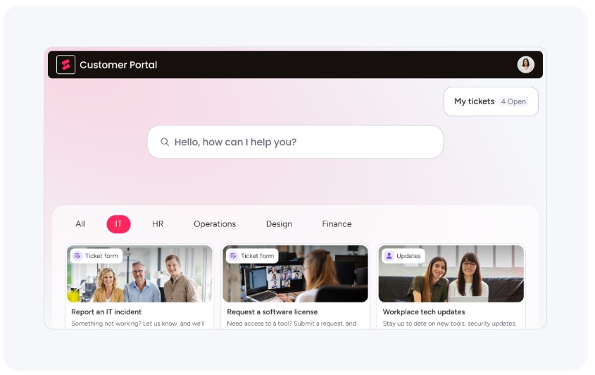Click ticket form icon on software license card
The width and height of the screenshot is (595, 375).
pyautogui.click(x=233, y=256)
